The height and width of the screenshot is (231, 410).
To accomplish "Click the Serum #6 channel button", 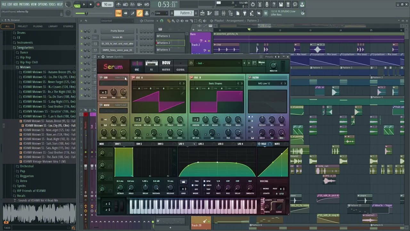I will click(x=117, y=37).
